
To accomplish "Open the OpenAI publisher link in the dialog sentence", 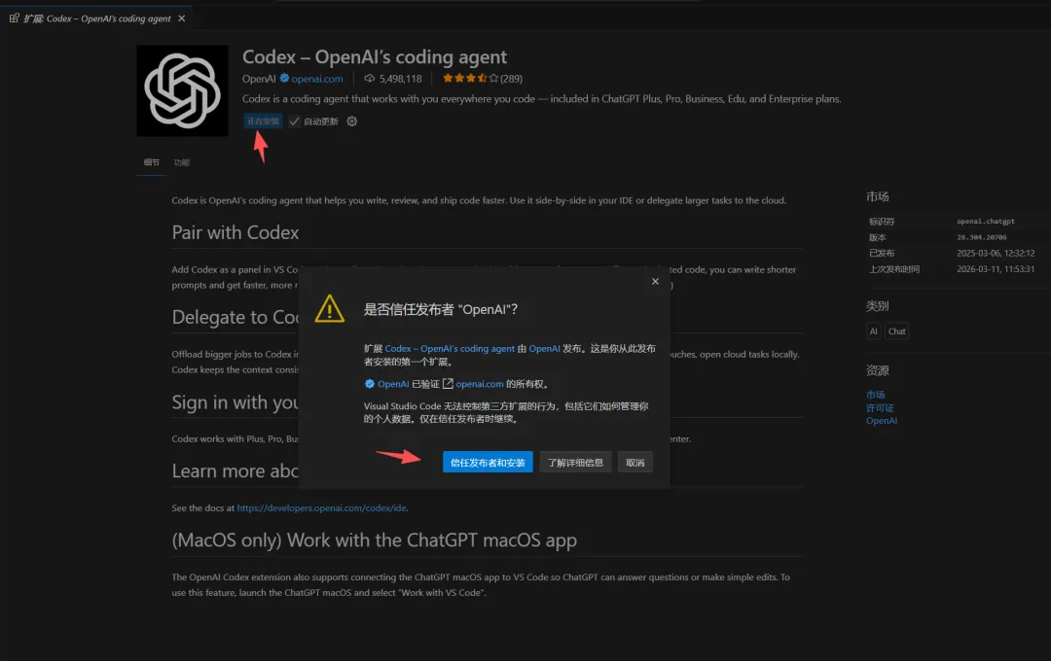I will [544, 348].
